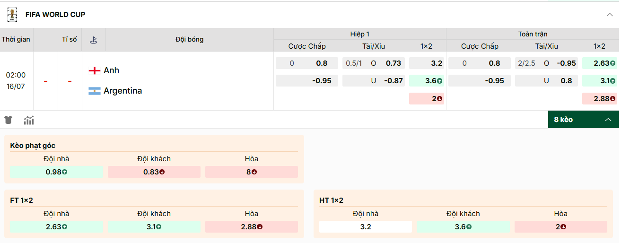Choose Kèo phạt góc Đội nhà 0.98
Image resolution: width=621 pixels, height=243 pixels.
point(56,172)
